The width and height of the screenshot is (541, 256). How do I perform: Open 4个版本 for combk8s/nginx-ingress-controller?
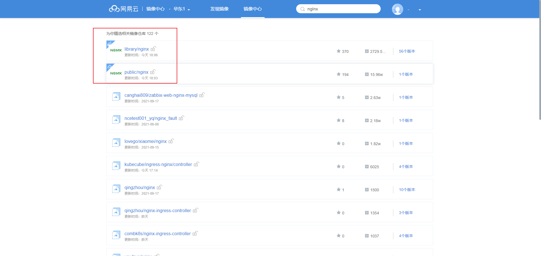tap(406, 236)
